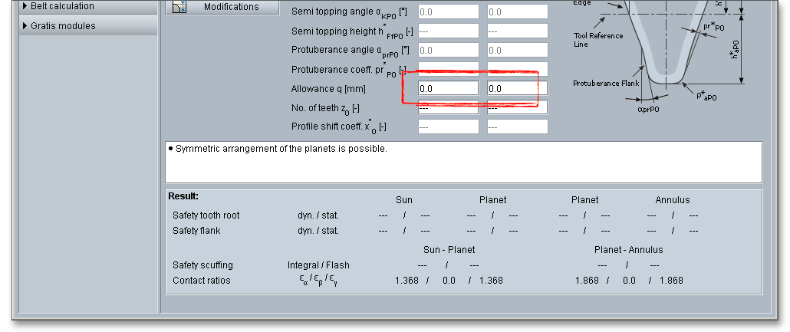This screenshot has height=332, width=790.
Task: Select the left Semi topping height field
Action: pos(448,31)
